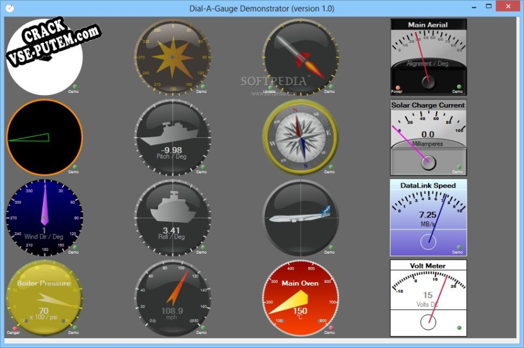Screen dimensions: 524x348
Task: Click the Wind Dir gauge needle
Action: coord(45,204)
